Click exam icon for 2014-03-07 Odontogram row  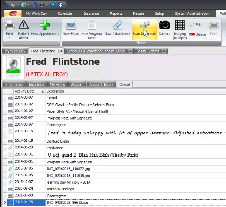(10, 125)
